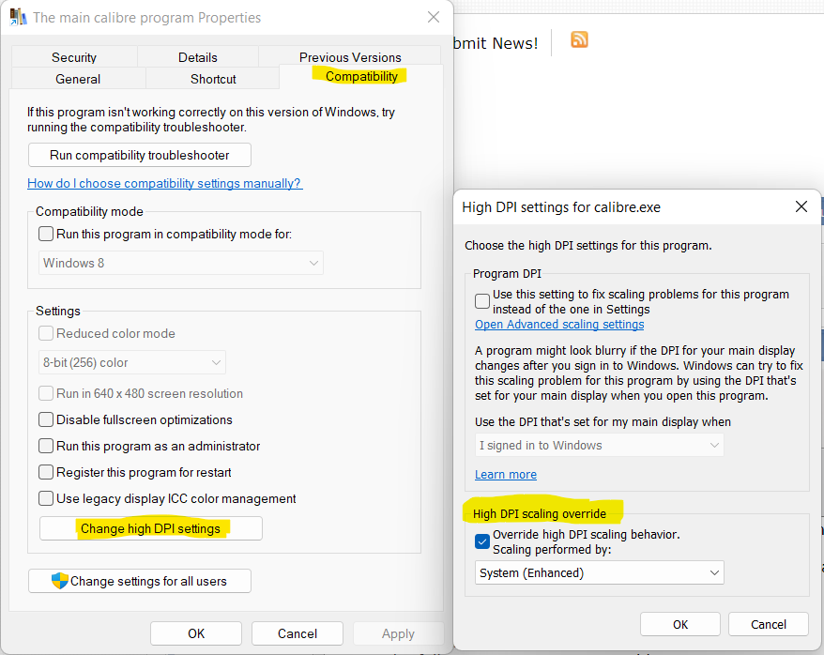Open the I signed in to Windows dropdown

tap(599, 446)
